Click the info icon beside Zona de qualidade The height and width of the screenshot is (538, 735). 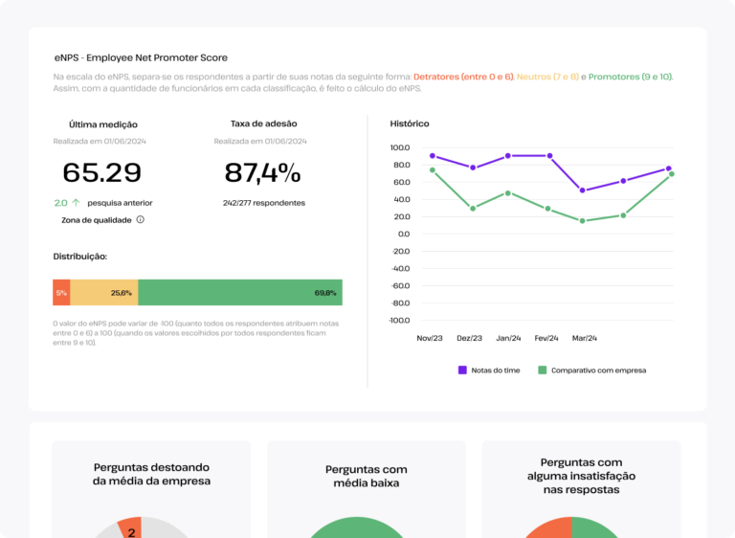[x=140, y=219]
